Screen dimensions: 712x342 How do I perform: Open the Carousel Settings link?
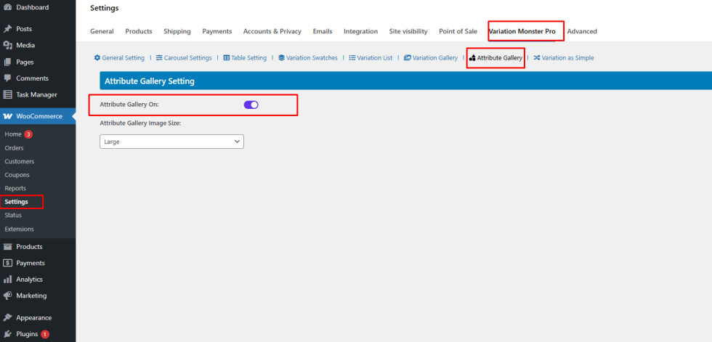(x=187, y=58)
